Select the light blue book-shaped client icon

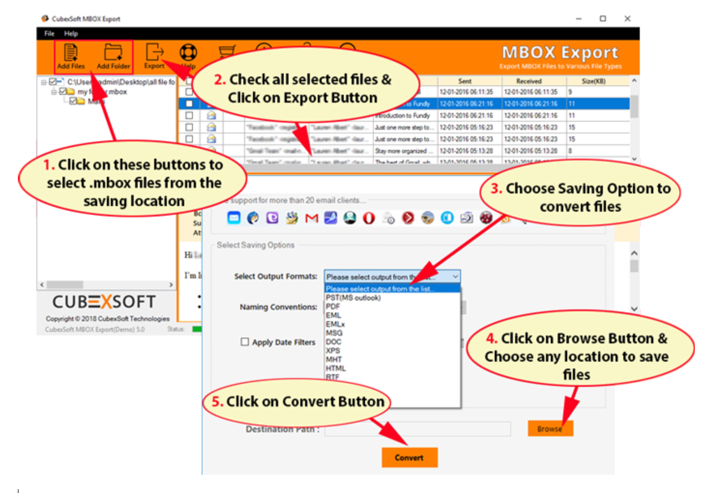click(x=447, y=218)
